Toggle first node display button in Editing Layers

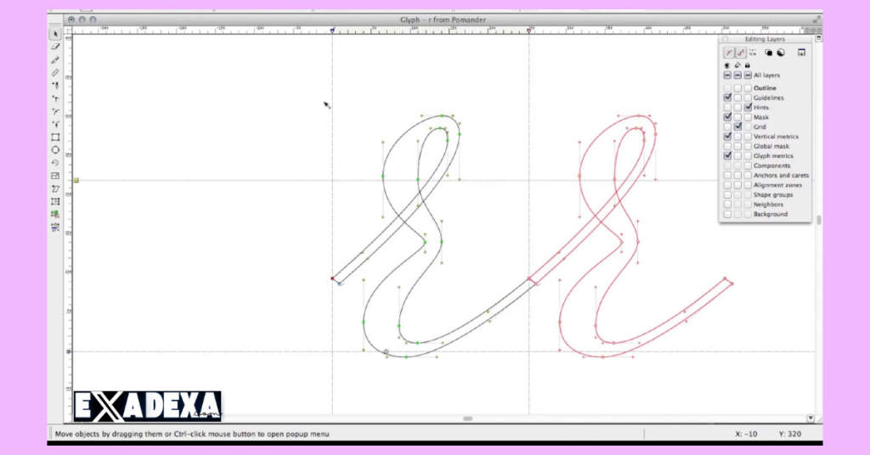[x=729, y=53]
